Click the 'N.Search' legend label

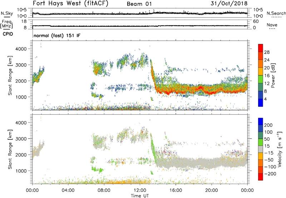[x=276, y=13]
